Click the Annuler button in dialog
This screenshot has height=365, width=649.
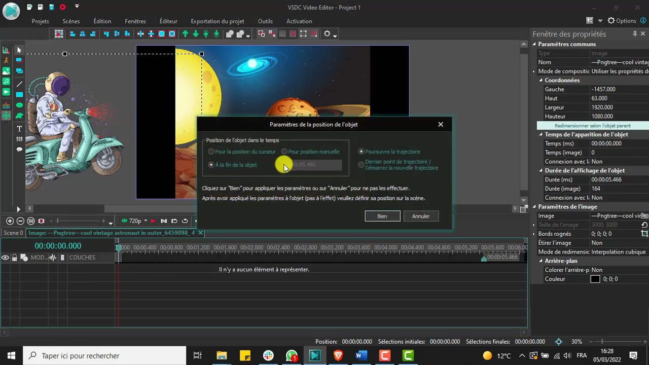pos(421,216)
